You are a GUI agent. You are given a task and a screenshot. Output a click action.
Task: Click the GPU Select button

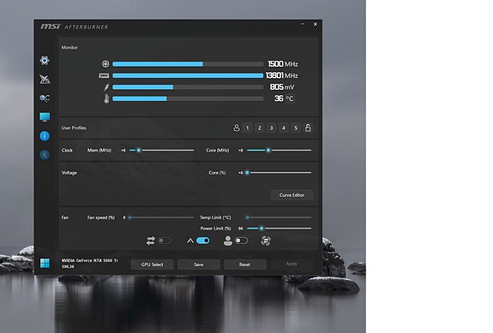[x=152, y=265]
